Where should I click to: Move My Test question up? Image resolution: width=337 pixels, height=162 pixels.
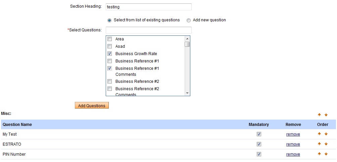pyautogui.click(x=320, y=134)
